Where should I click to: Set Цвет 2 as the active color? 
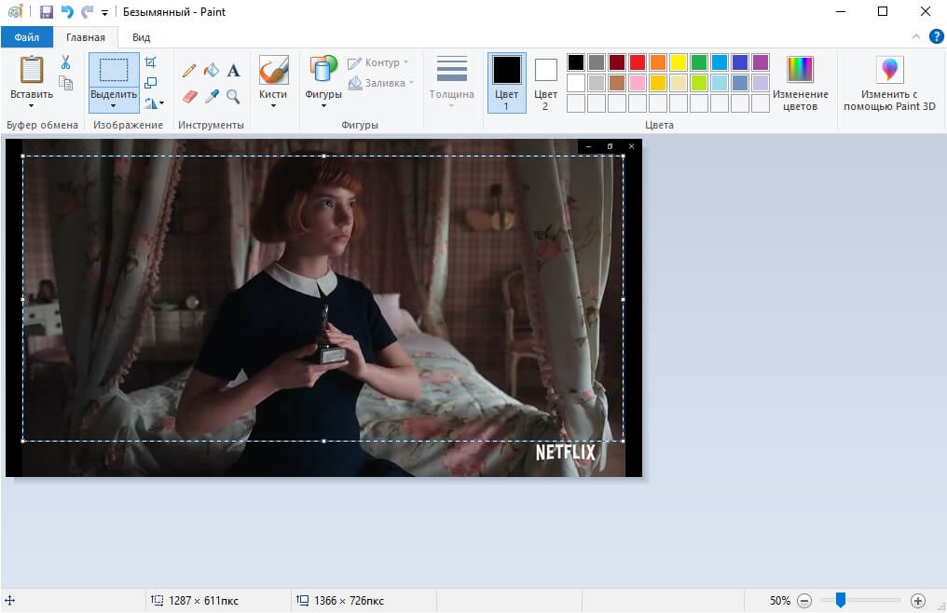click(x=545, y=82)
